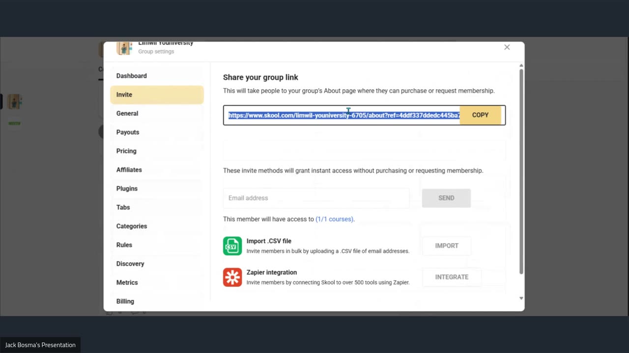The height and width of the screenshot is (353, 629).
Task: Click the group thumbnail in left background rail
Action: 14,102
